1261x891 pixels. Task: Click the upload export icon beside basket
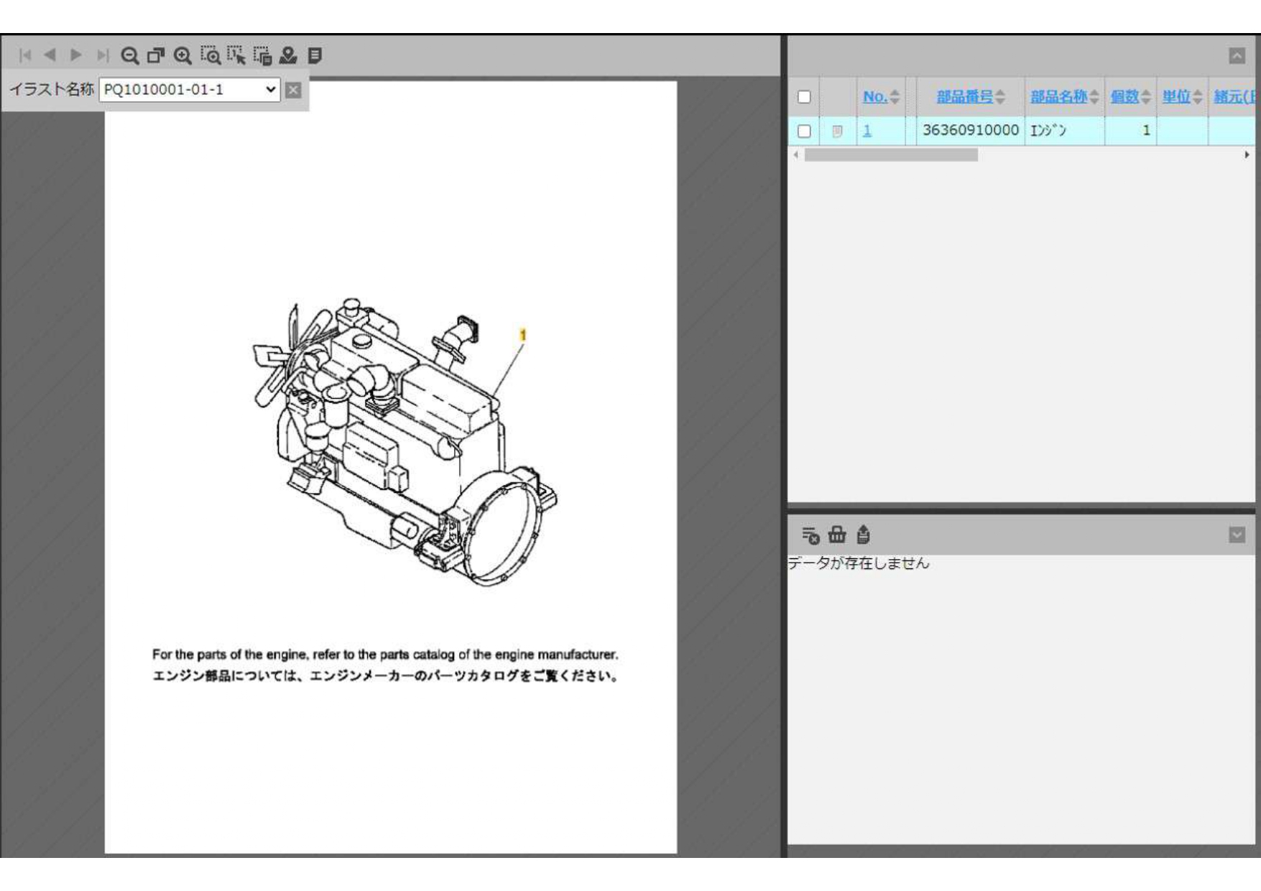tap(864, 535)
